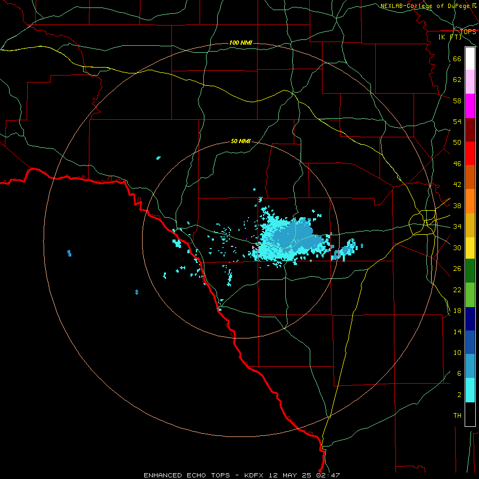479x479 pixels.
Task: Click the dark red 54 kft swatch
Action: coord(470,130)
